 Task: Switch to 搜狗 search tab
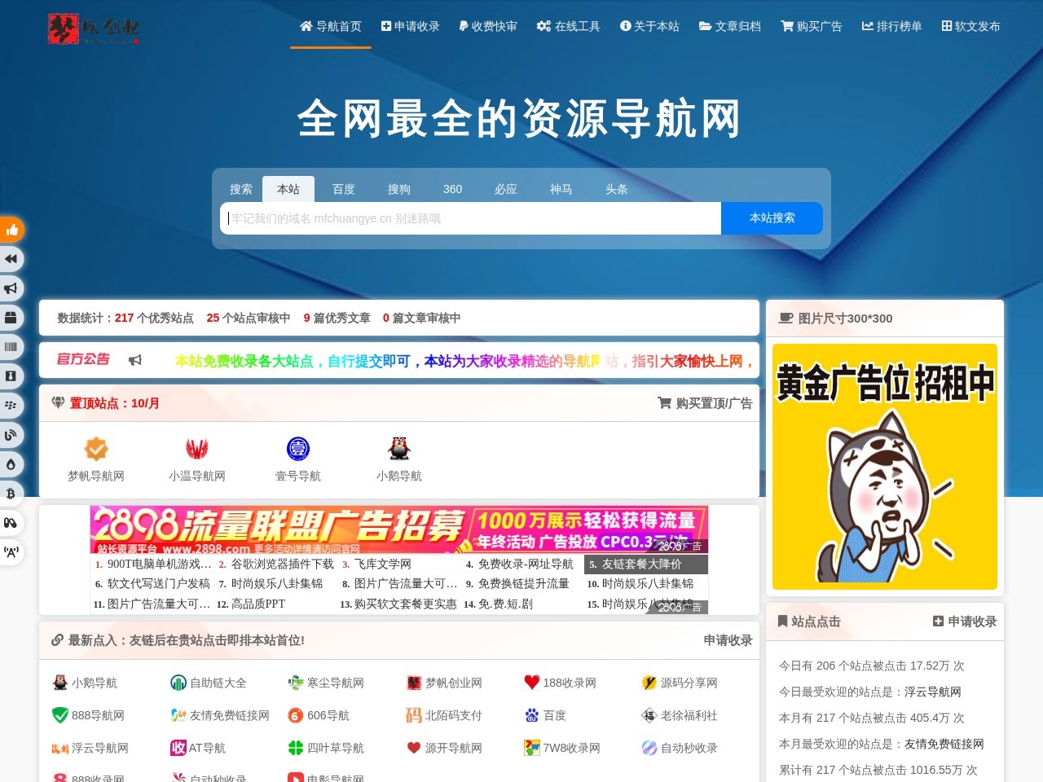click(399, 189)
